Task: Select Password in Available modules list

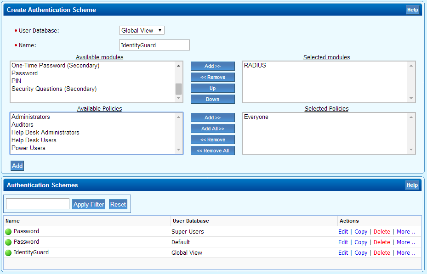Action: point(24,73)
